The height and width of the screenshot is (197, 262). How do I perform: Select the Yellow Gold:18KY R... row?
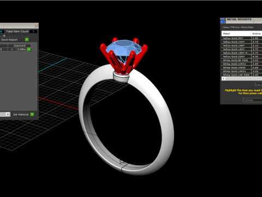[x=242, y=53]
